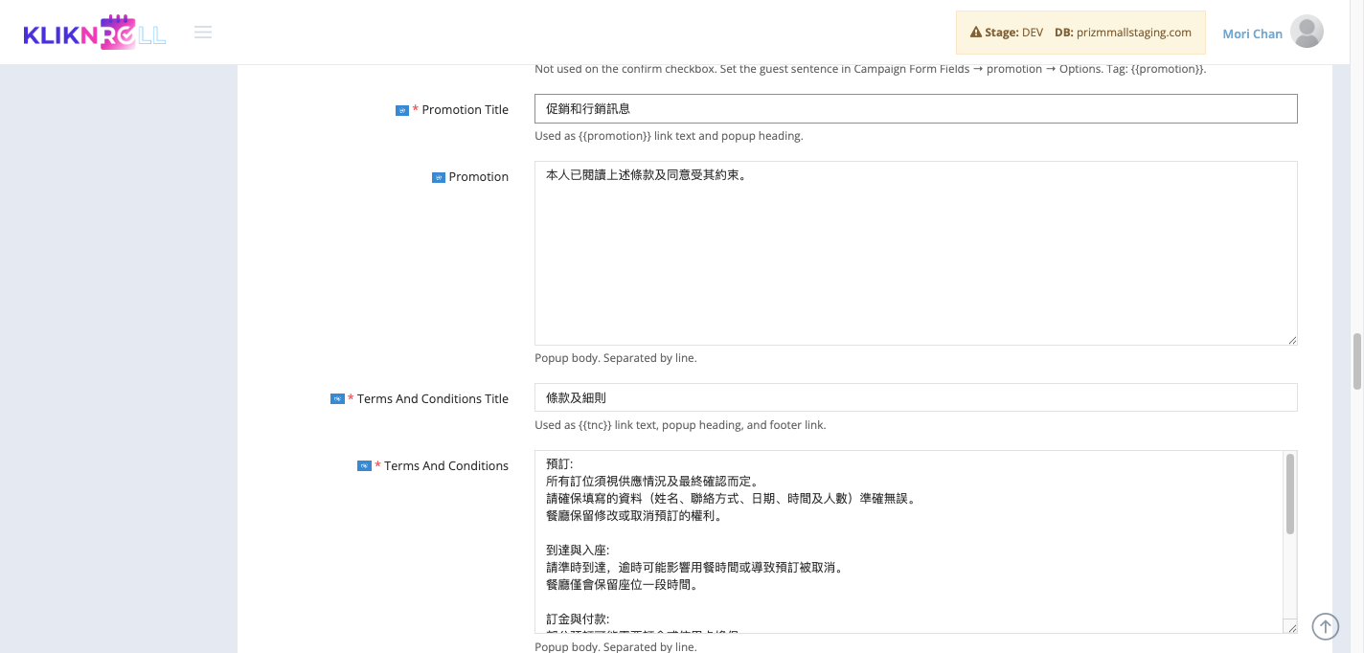1364x653 pixels.
Task: Click the KliknRoll logo
Action: 94,33
